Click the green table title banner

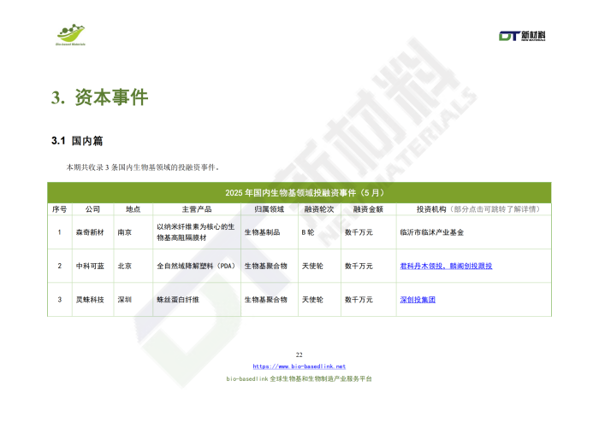pos(299,192)
